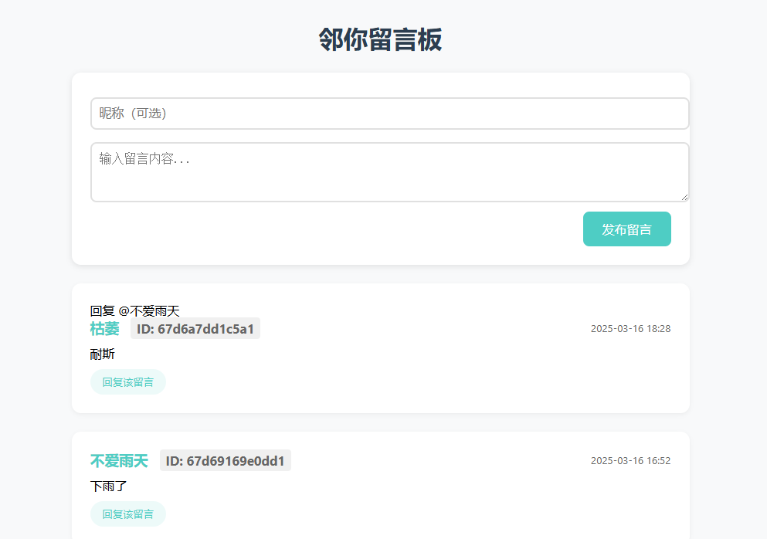Click the message text 下雨了

(108, 486)
